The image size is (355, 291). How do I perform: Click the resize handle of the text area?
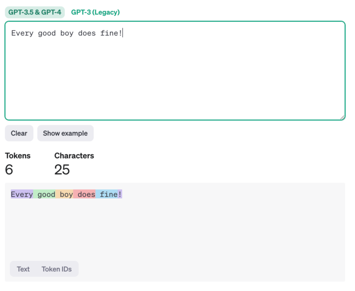[343, 117]
